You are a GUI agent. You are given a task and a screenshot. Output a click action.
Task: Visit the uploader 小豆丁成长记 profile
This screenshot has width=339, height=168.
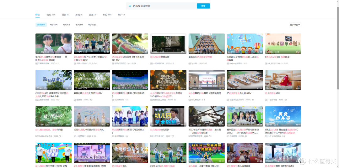tap(159, 136)
